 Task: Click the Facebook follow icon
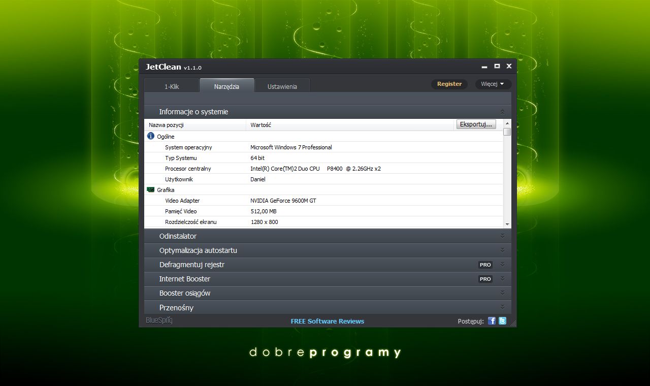[x=492, y=320]
